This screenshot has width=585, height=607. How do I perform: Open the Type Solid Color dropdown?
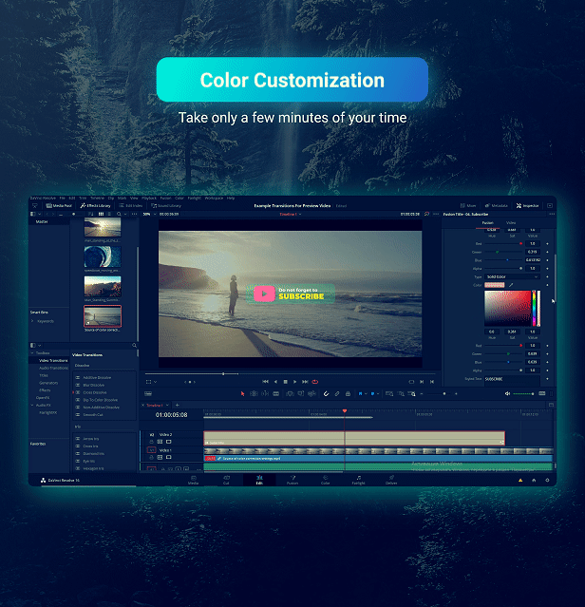(x=512, y=276)
